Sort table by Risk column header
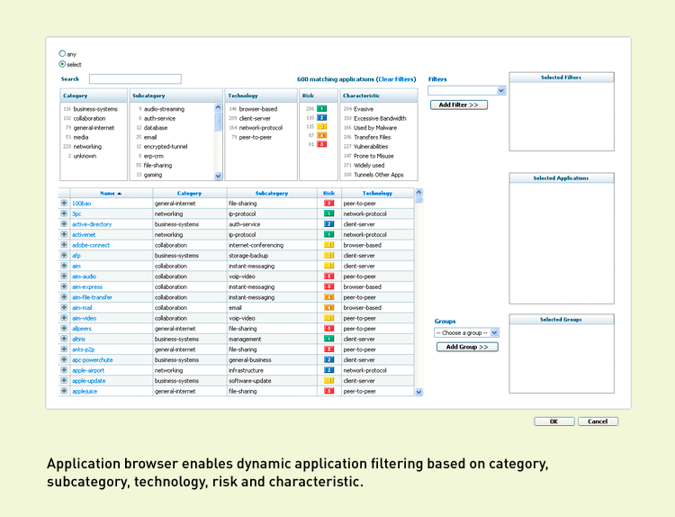This screenshot has width=675, height=517. [x=328, y=194]
